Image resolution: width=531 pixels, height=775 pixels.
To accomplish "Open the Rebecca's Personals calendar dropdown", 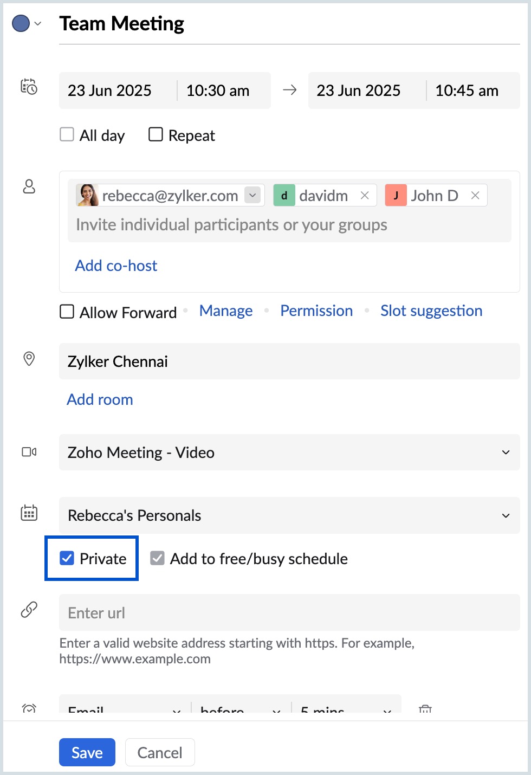I will pyautogui.click(x=506, y=515).
